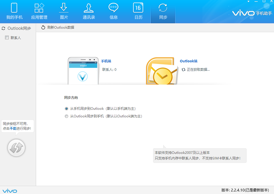Open the 我的手机 (My Phone) tab
The height and width of the screenshot is (194, 274).
point(14,12)
